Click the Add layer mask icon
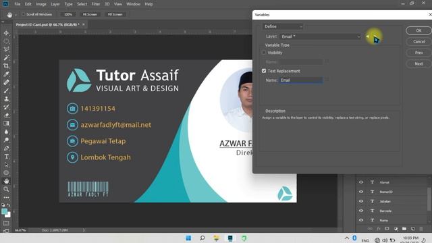 [387, 229]
